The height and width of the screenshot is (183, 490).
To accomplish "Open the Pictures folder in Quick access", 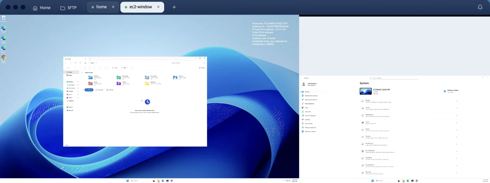I will point(180,77).
